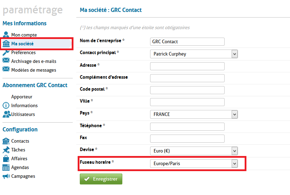Click the Modèles de messages envelope icon
Screen dimensions: 290x195
(x=6, y=70)
